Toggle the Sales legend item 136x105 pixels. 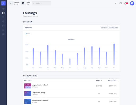[28, 34]
